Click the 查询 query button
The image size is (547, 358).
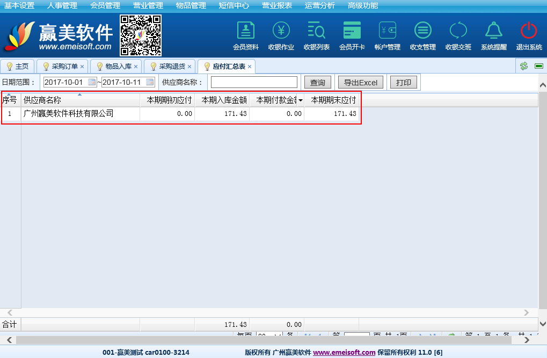point(317,83)
